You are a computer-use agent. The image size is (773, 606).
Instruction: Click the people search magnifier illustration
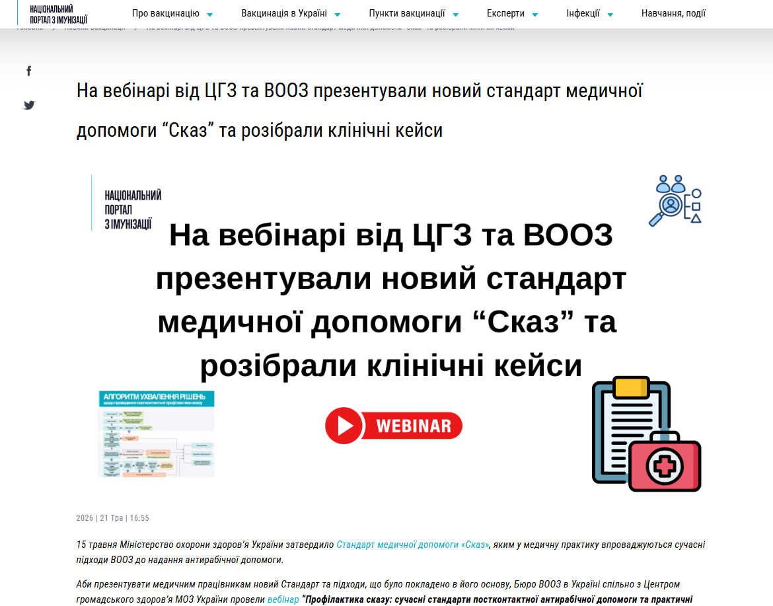coord(675,201)
